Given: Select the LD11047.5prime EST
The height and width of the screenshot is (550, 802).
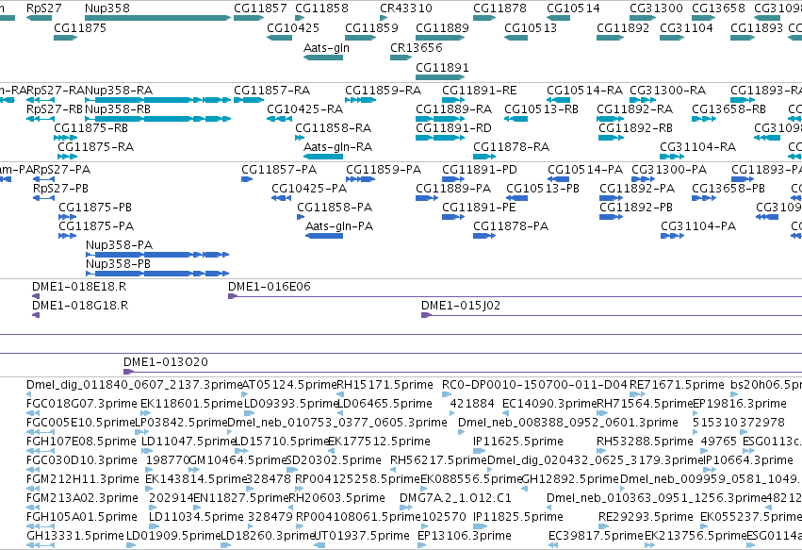Looking at the screenshot, I should click(x=147, y=451).
